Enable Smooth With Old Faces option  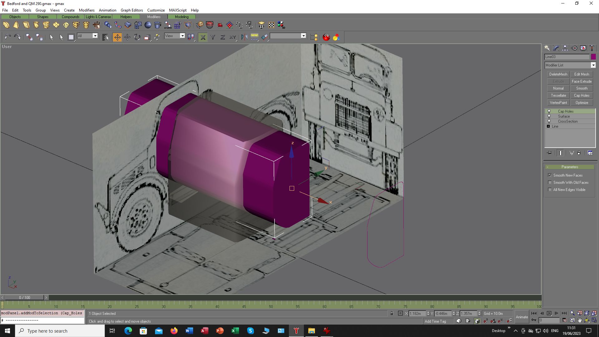pos(550,183)
